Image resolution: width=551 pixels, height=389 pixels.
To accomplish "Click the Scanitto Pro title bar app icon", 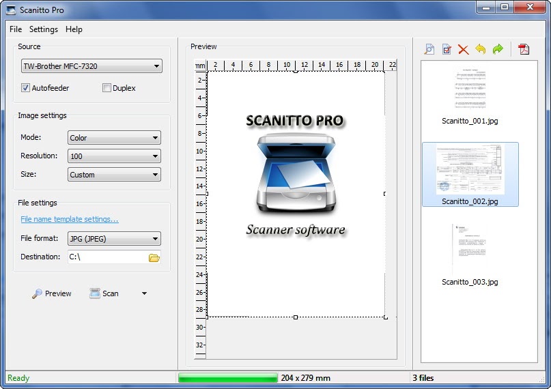I will pyautogui.click(x=11, y=10).
